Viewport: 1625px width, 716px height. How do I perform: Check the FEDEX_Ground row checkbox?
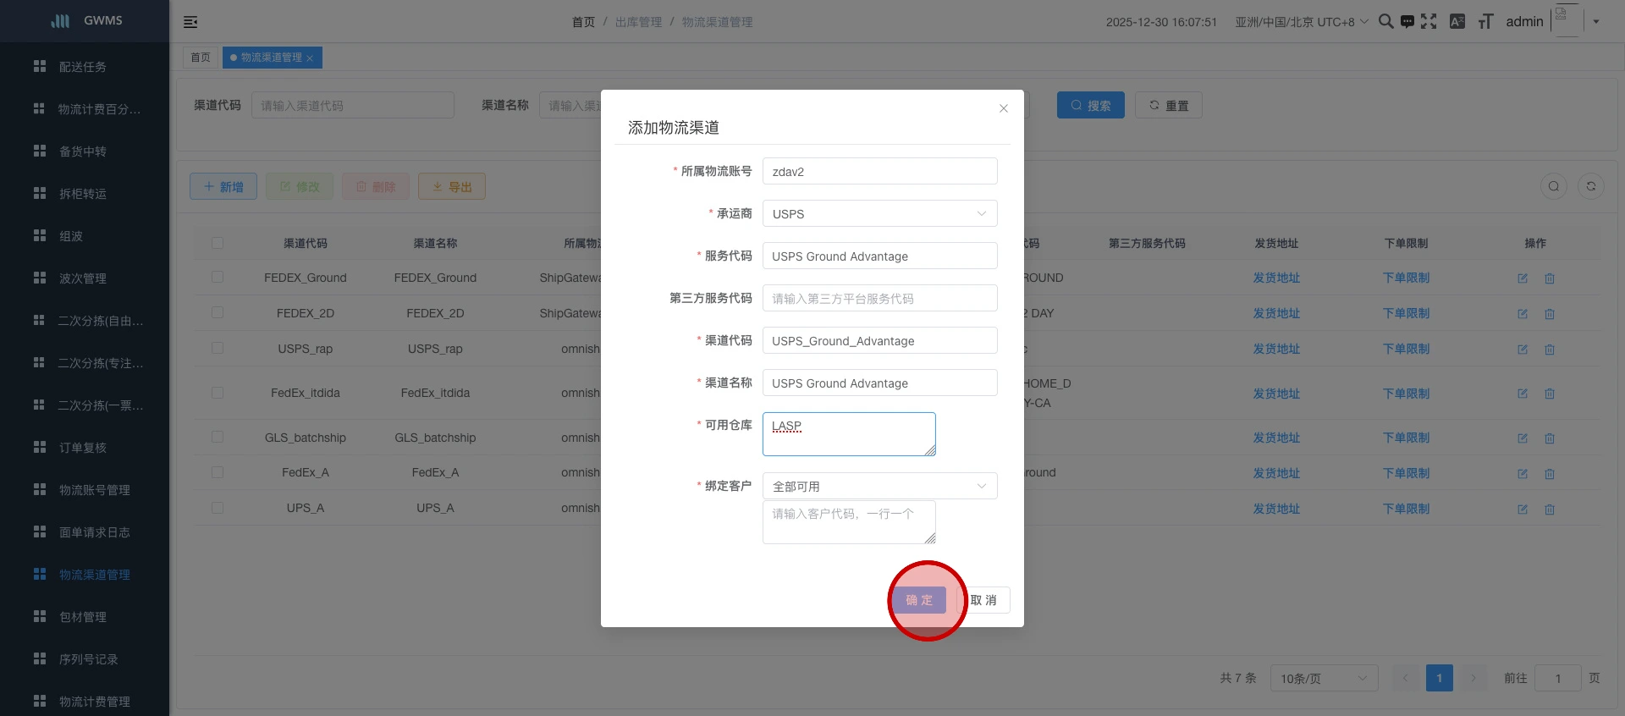218,277
